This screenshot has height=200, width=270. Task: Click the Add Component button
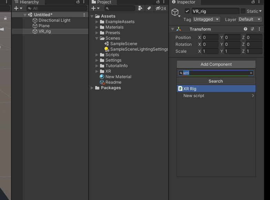(216, 64)
